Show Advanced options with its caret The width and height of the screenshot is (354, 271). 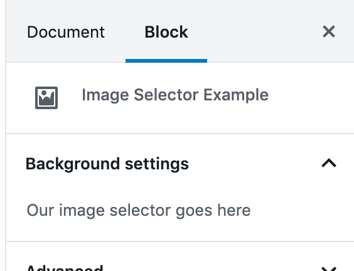coord(329,268)
